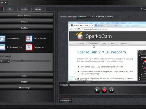Expand the Video section
Screen dimensions: 146x109
pos(26,76)
